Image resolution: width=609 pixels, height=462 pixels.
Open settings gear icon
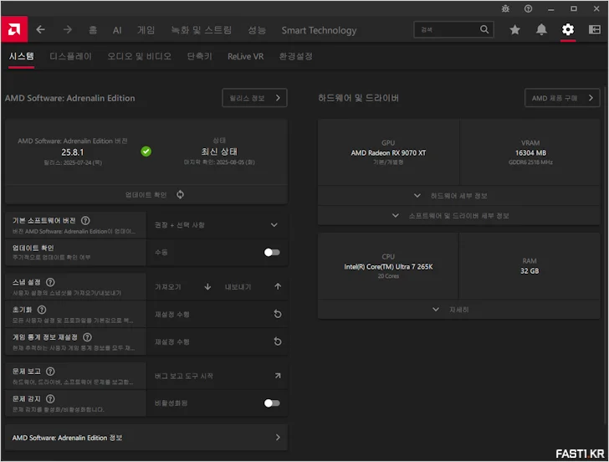tap(568, 29)
